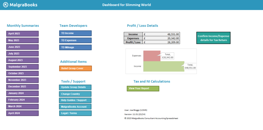Select Update Group Details
This screenshot has width=263, height=130.
(x=75, y=87)
